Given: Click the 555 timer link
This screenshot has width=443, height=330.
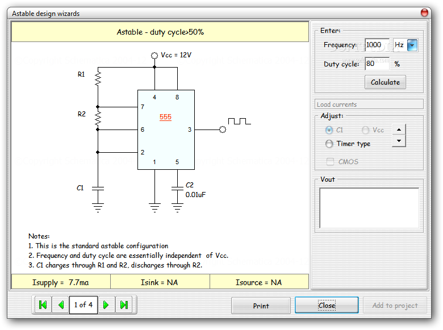Looking at the screenshot, I should click(x=166, y=117).
